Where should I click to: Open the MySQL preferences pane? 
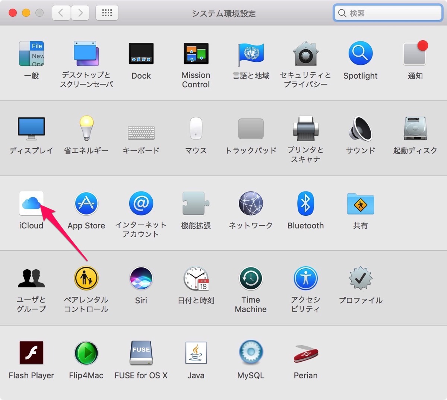pos(251,352)
